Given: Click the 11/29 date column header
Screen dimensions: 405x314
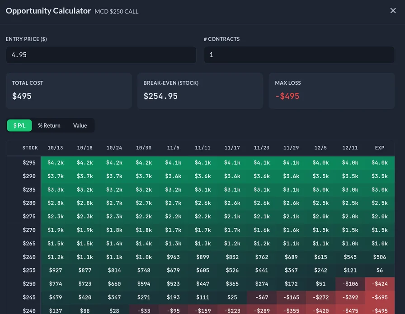Looking at the screenshot, I should (x=291, y=148).
